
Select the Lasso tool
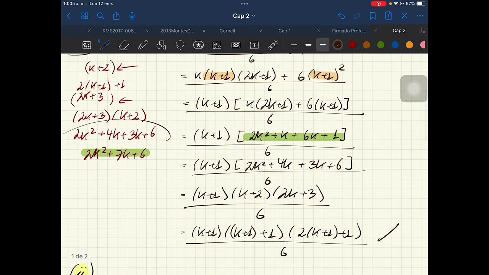point(180,45)
